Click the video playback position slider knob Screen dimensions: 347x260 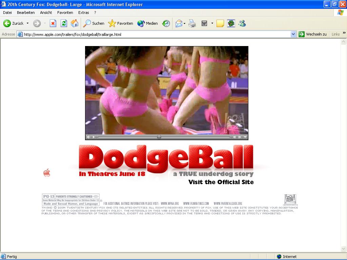click(159, 137)
